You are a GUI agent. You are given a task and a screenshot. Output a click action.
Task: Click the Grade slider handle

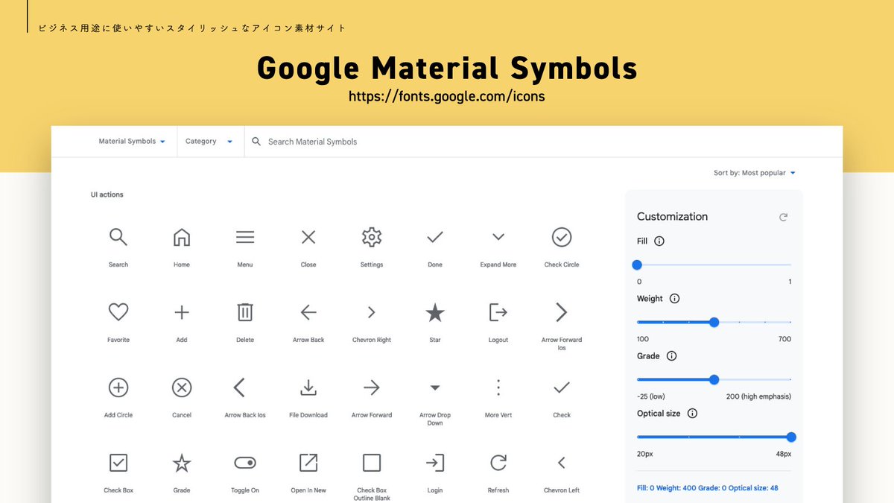click(x=714, y=379)
